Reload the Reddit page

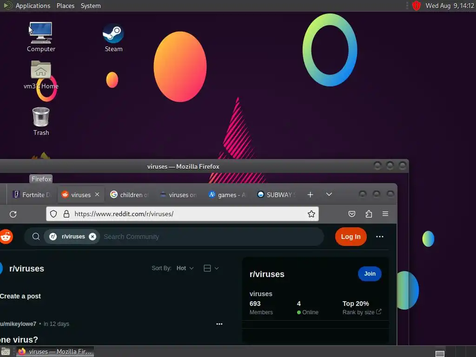pos(13,214)
